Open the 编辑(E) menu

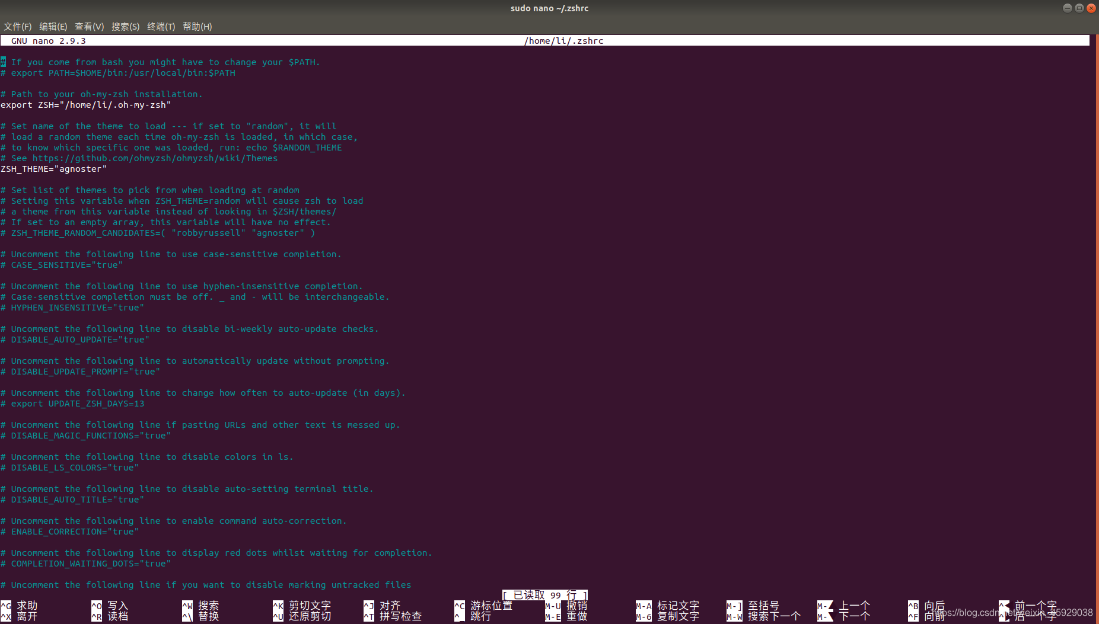(53, 27)
